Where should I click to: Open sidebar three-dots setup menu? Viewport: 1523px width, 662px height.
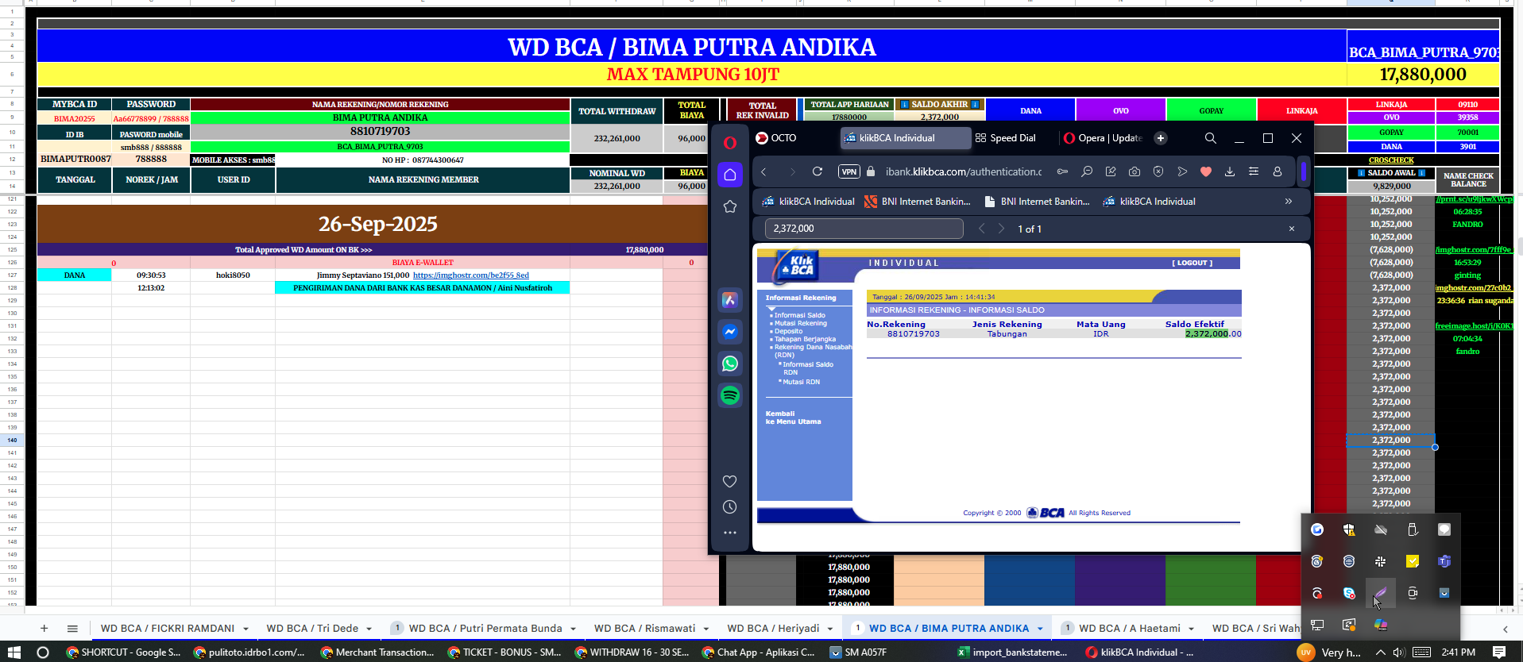[x=729, y=533]
